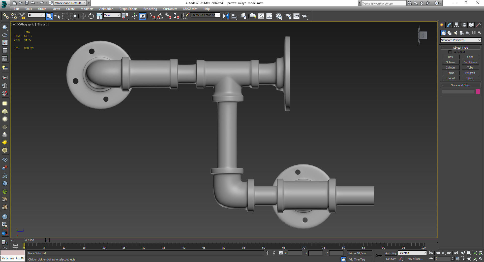Switch Create panel to Cameras category
Image resolution: width=484 pixels, height=262 pixels.
[x=462, y=33]
